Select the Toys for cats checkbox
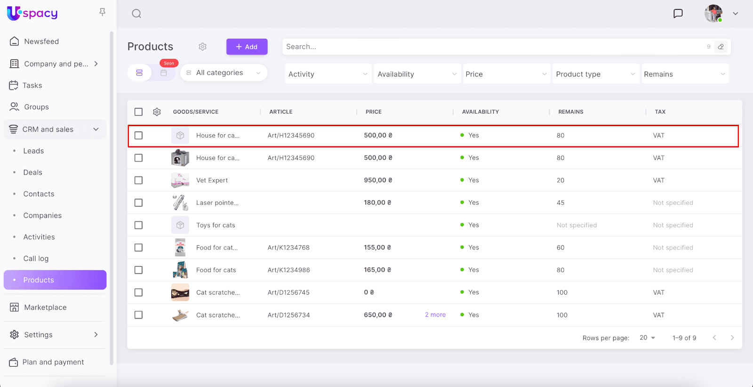 [138, 225]
